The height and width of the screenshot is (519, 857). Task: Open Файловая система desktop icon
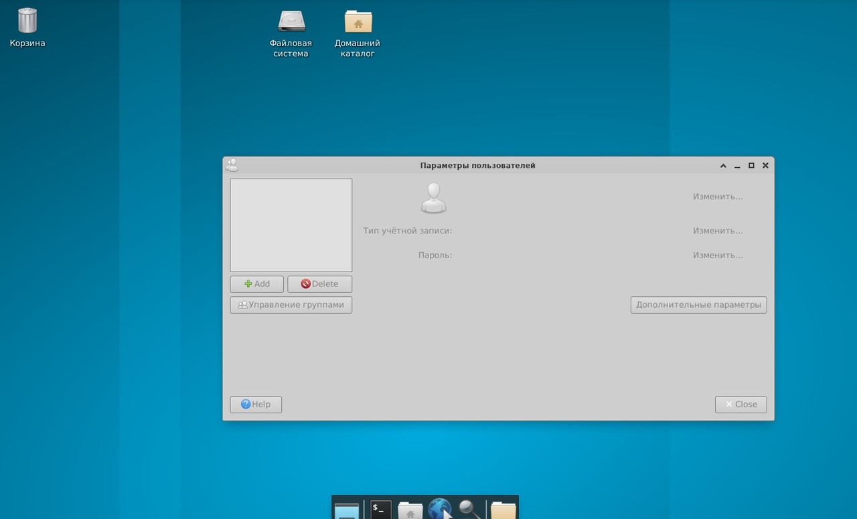pyautogui.click(x=291, y=33)
